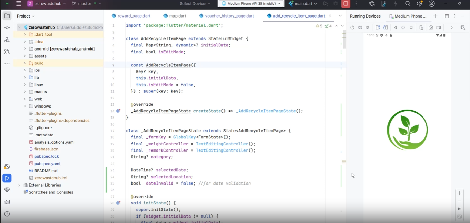Zoom in the emulator view
The image size is (470, 223).
tap(459, 193)
